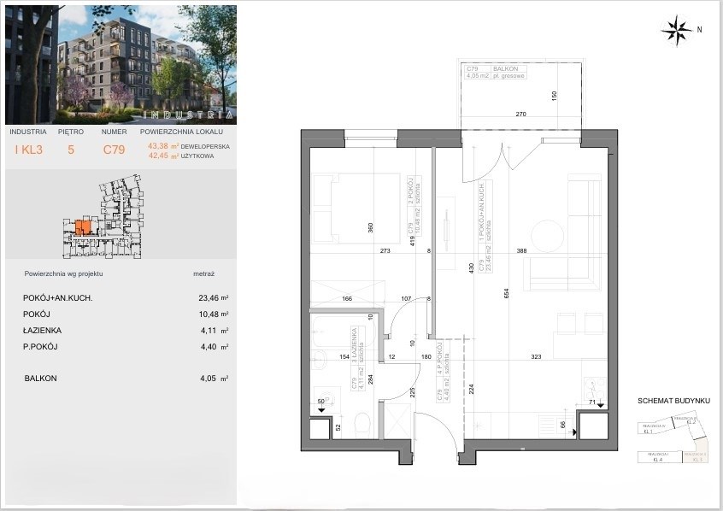Image resolution: width=723 pixels, height=511 pixels.
Task: Select the KL 3 section in building scheme
Action: [x=696, y=459]
